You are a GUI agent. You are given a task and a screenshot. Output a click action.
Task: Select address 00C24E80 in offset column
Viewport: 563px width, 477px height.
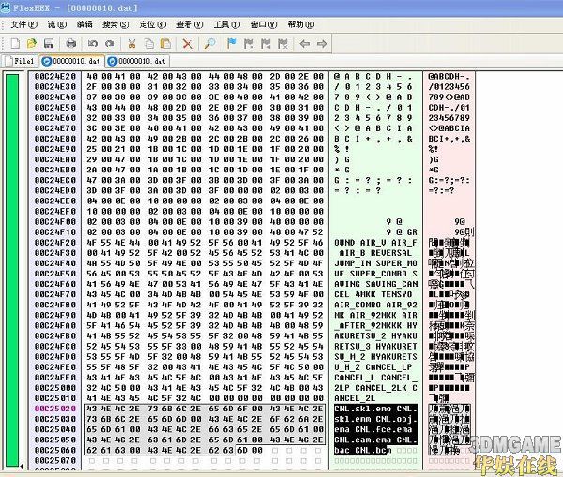(x=55, y=139)
